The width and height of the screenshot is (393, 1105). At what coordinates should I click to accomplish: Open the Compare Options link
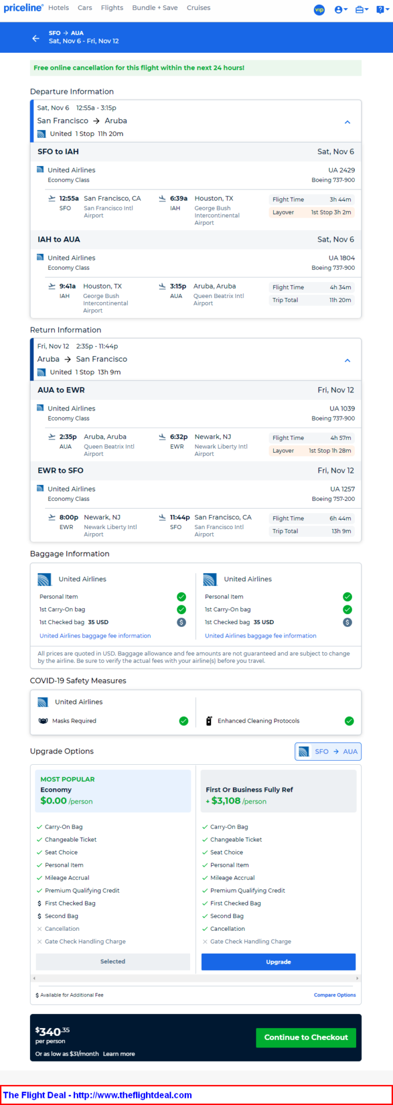point(335,995)
